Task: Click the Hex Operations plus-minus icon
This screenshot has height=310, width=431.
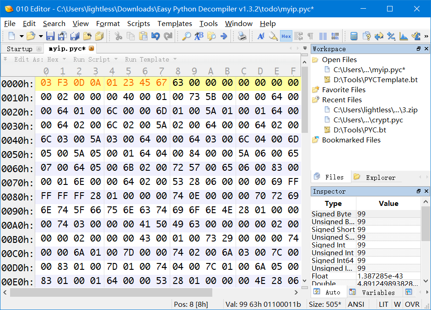Action: pyautogui.click(x=391, y=36)
